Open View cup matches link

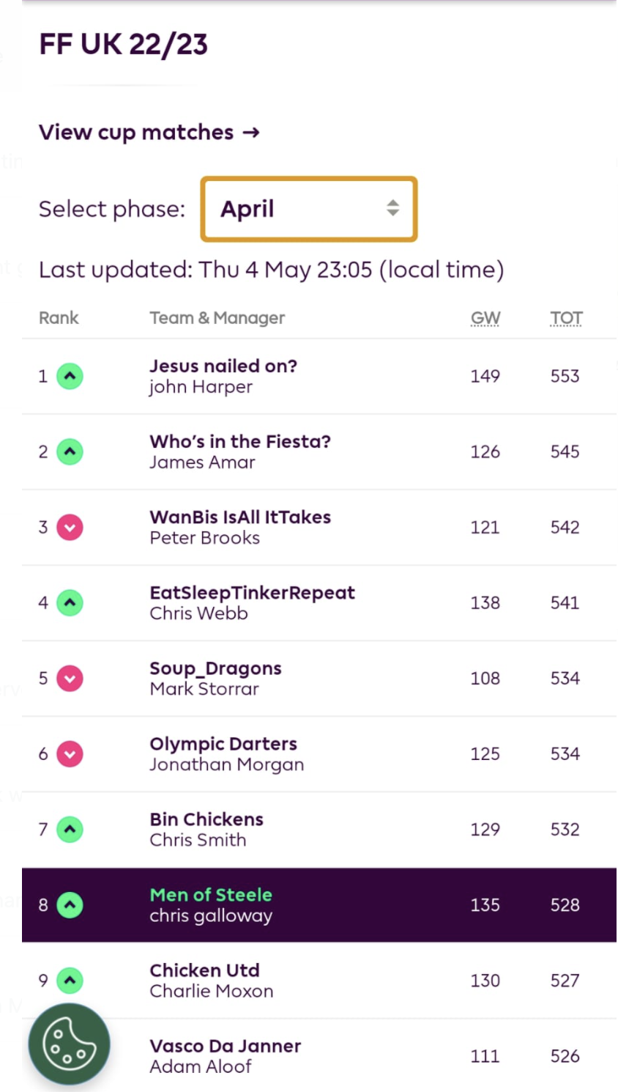(149, 133)
